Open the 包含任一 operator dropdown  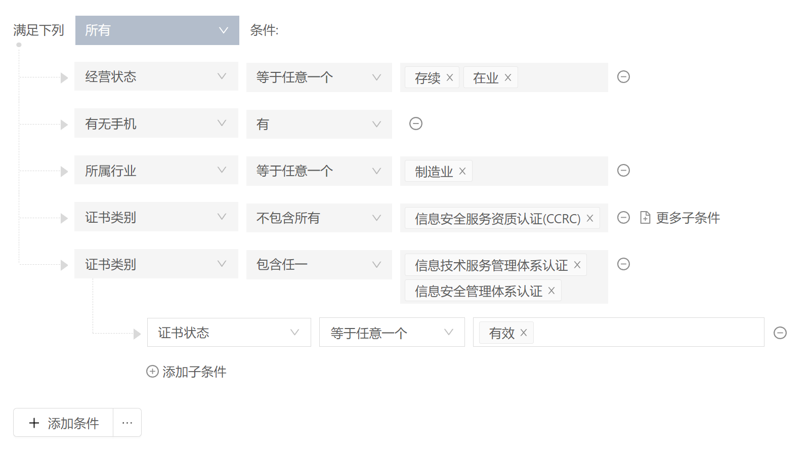click(x=319, y=264)
